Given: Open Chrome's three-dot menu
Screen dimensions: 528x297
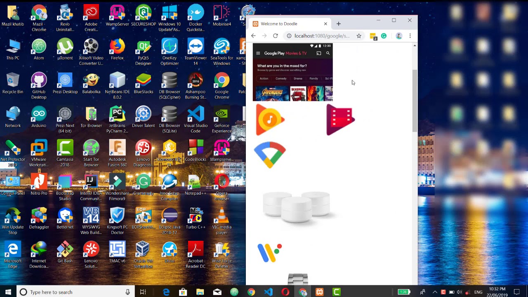Looking at the screenshot, I should coord(410,36).
